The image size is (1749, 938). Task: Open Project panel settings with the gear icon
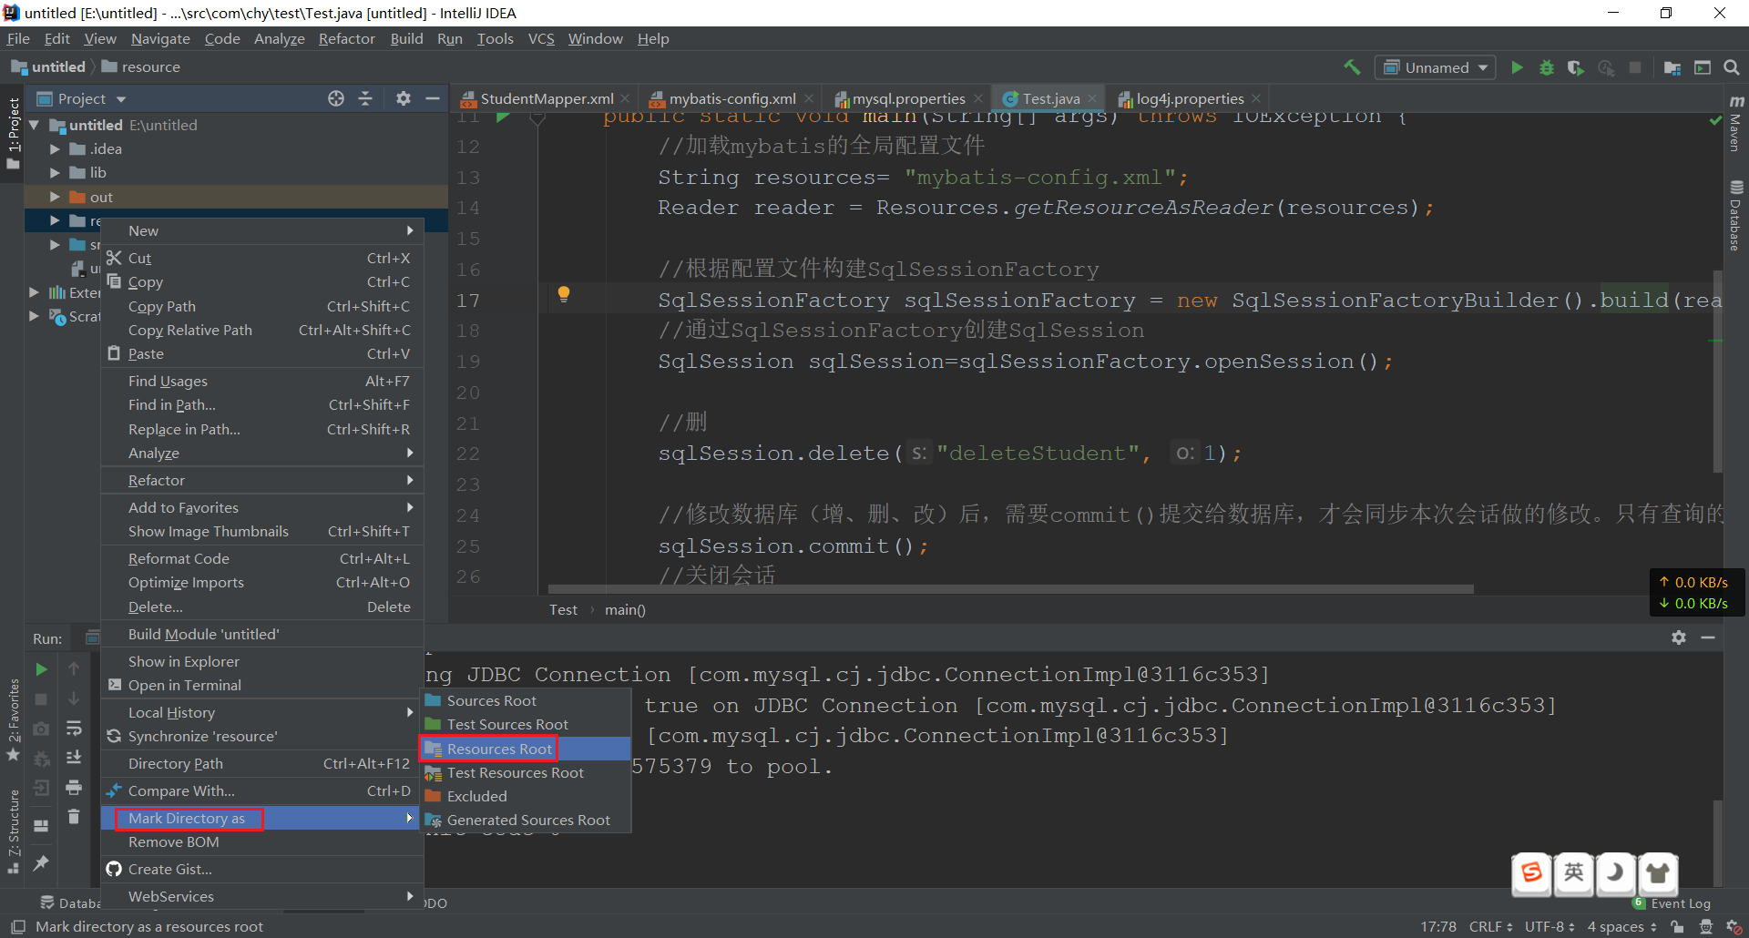pyautogui.click(x=404, y=98)
